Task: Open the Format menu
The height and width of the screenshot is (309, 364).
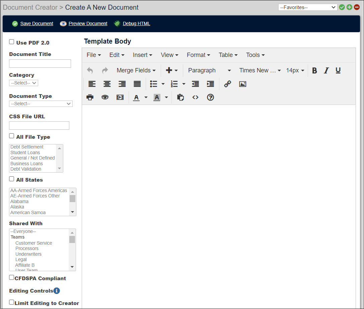Action: 198,55
